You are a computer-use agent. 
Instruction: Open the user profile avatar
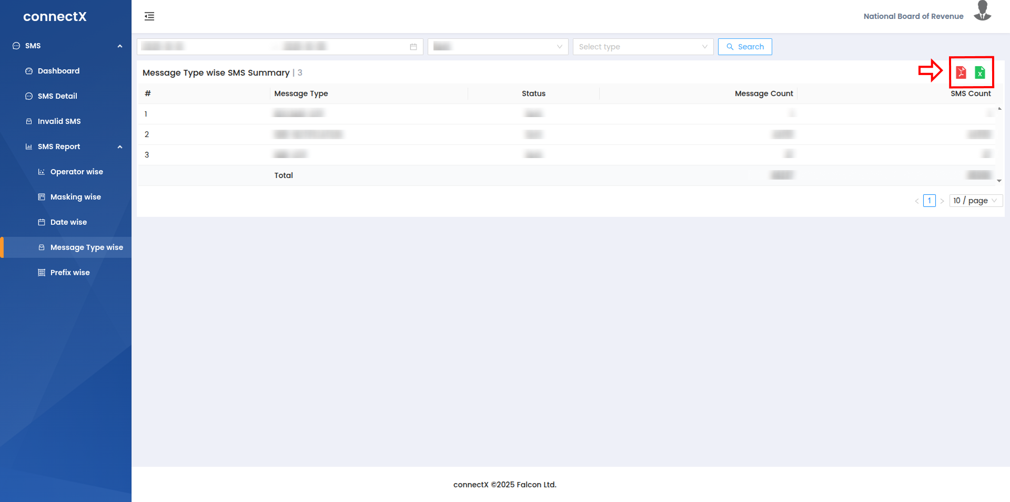982,12
